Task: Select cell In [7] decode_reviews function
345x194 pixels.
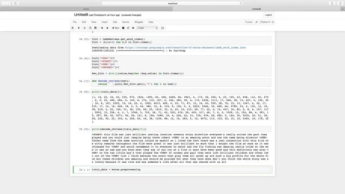Action: [181, 82]
